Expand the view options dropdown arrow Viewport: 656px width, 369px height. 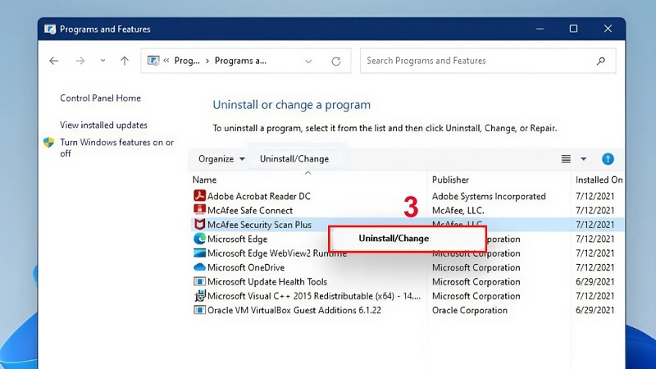[x=583, y=159]
